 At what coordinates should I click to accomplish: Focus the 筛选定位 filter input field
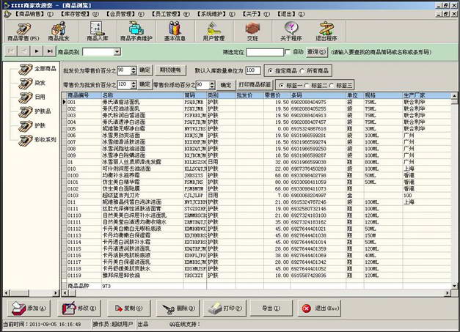(265, 52)
